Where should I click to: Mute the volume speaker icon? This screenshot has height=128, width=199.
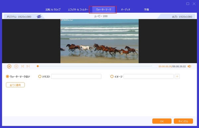coord(189,66)
